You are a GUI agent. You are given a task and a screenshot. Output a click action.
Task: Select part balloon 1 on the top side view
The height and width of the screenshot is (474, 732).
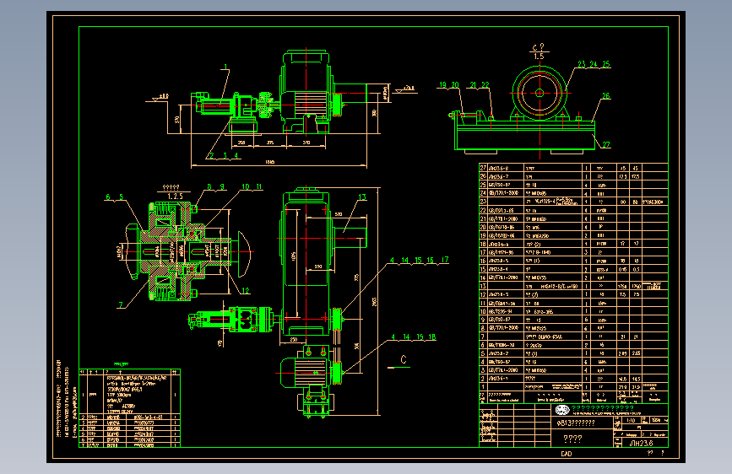point(225,67)
